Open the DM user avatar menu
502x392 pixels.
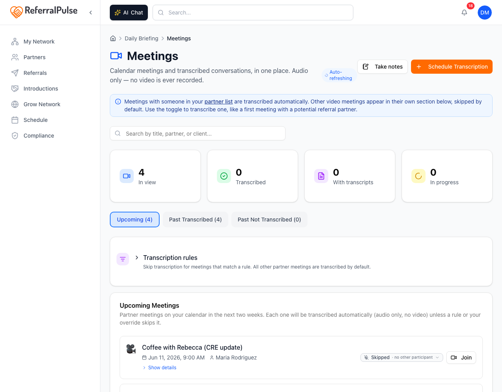485,13
